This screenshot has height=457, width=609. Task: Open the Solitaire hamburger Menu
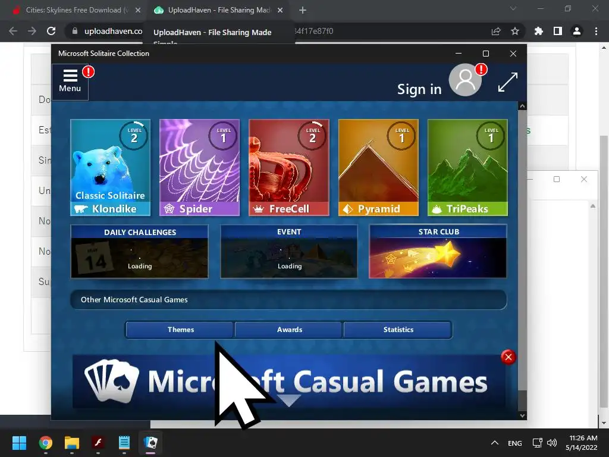[x=70, y=82]
